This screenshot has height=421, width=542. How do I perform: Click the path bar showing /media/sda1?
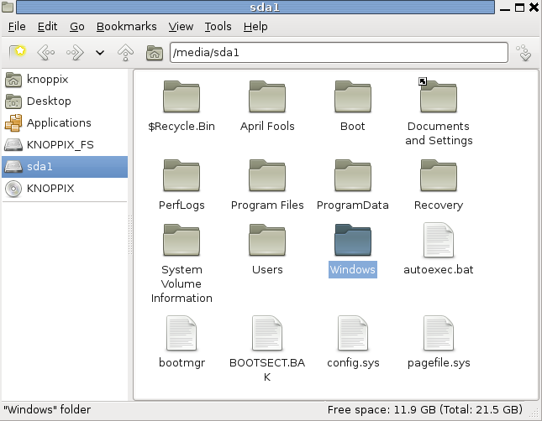tap(339, 53)
